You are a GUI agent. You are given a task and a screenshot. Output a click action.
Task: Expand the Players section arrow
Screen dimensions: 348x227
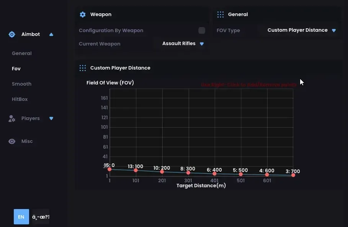click(x=51, y=118)
